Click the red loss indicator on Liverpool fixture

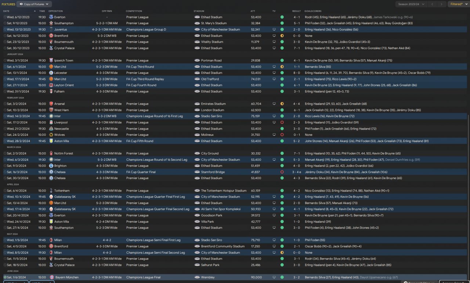click(x=282, y=122)
